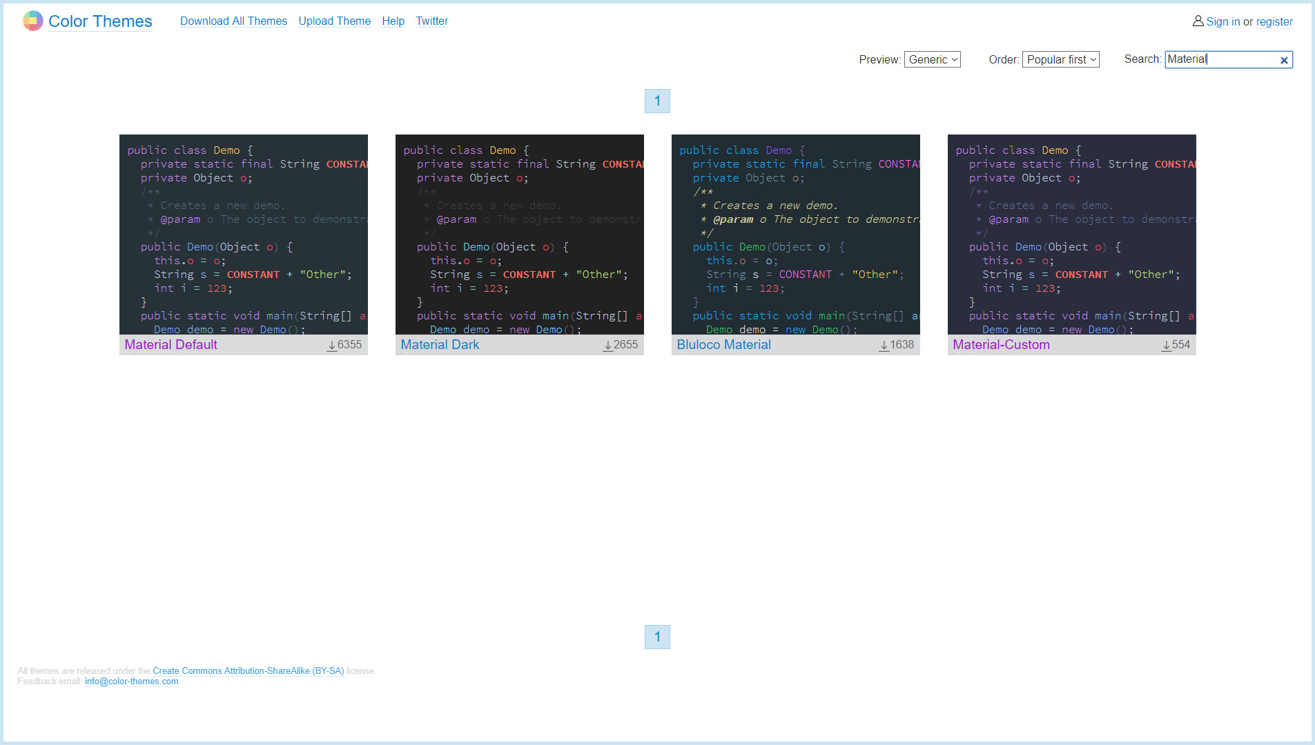Viewport: 1315px width, 745px height.
Task: Click the download icon on Material Dark card
Action: point(607,346)
